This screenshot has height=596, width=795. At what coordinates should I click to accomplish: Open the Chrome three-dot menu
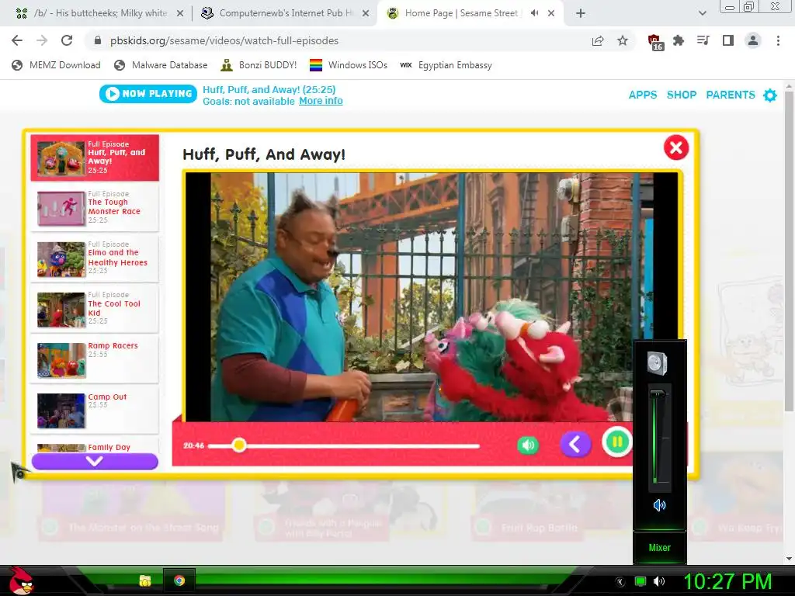778,40
